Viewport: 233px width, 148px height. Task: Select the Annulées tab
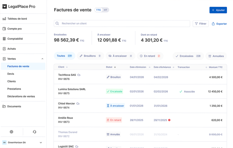216,56
